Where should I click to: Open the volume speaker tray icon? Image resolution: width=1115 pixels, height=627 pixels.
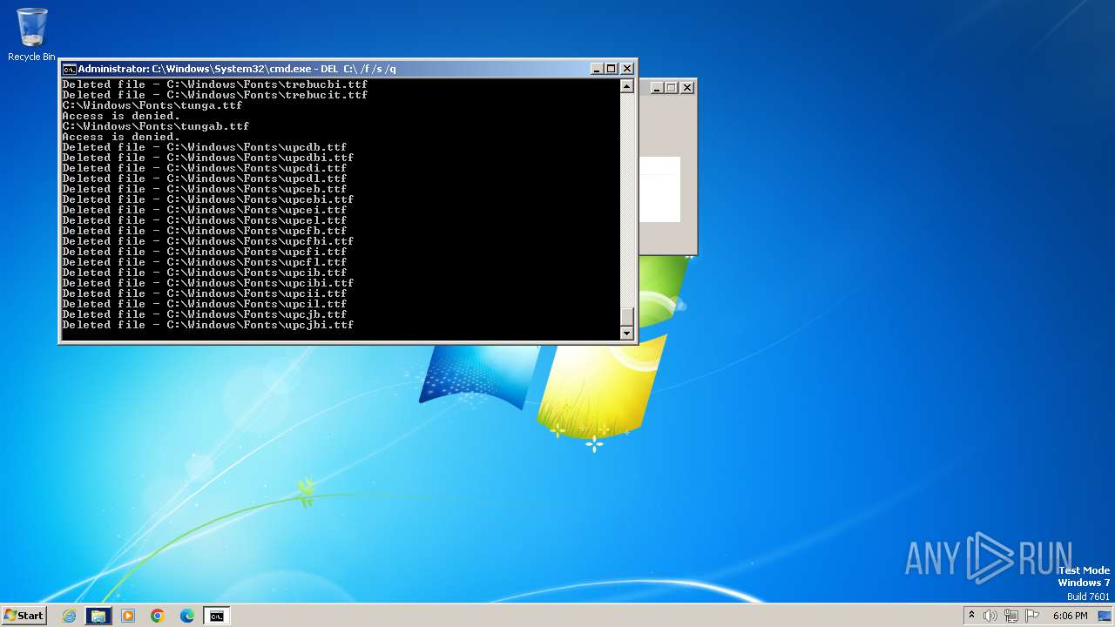click(x=990, y=616)
